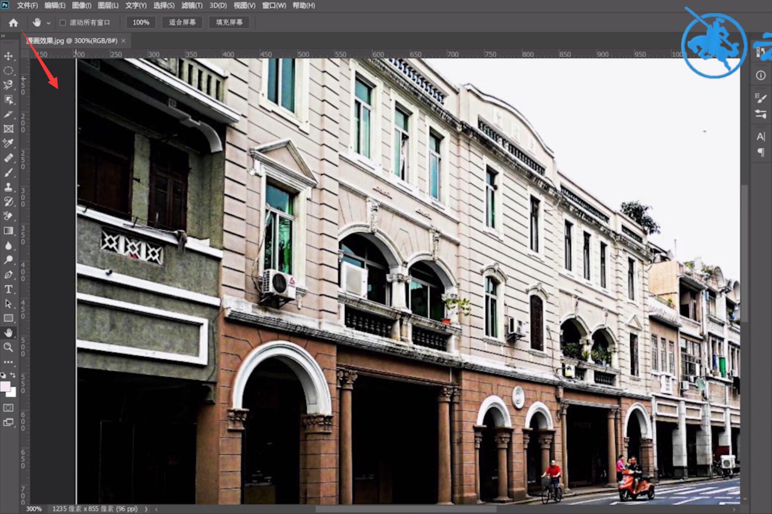This screenshot has width=772, height=514.
Task: Select the Blur tool
Action: tap(8, 245)
